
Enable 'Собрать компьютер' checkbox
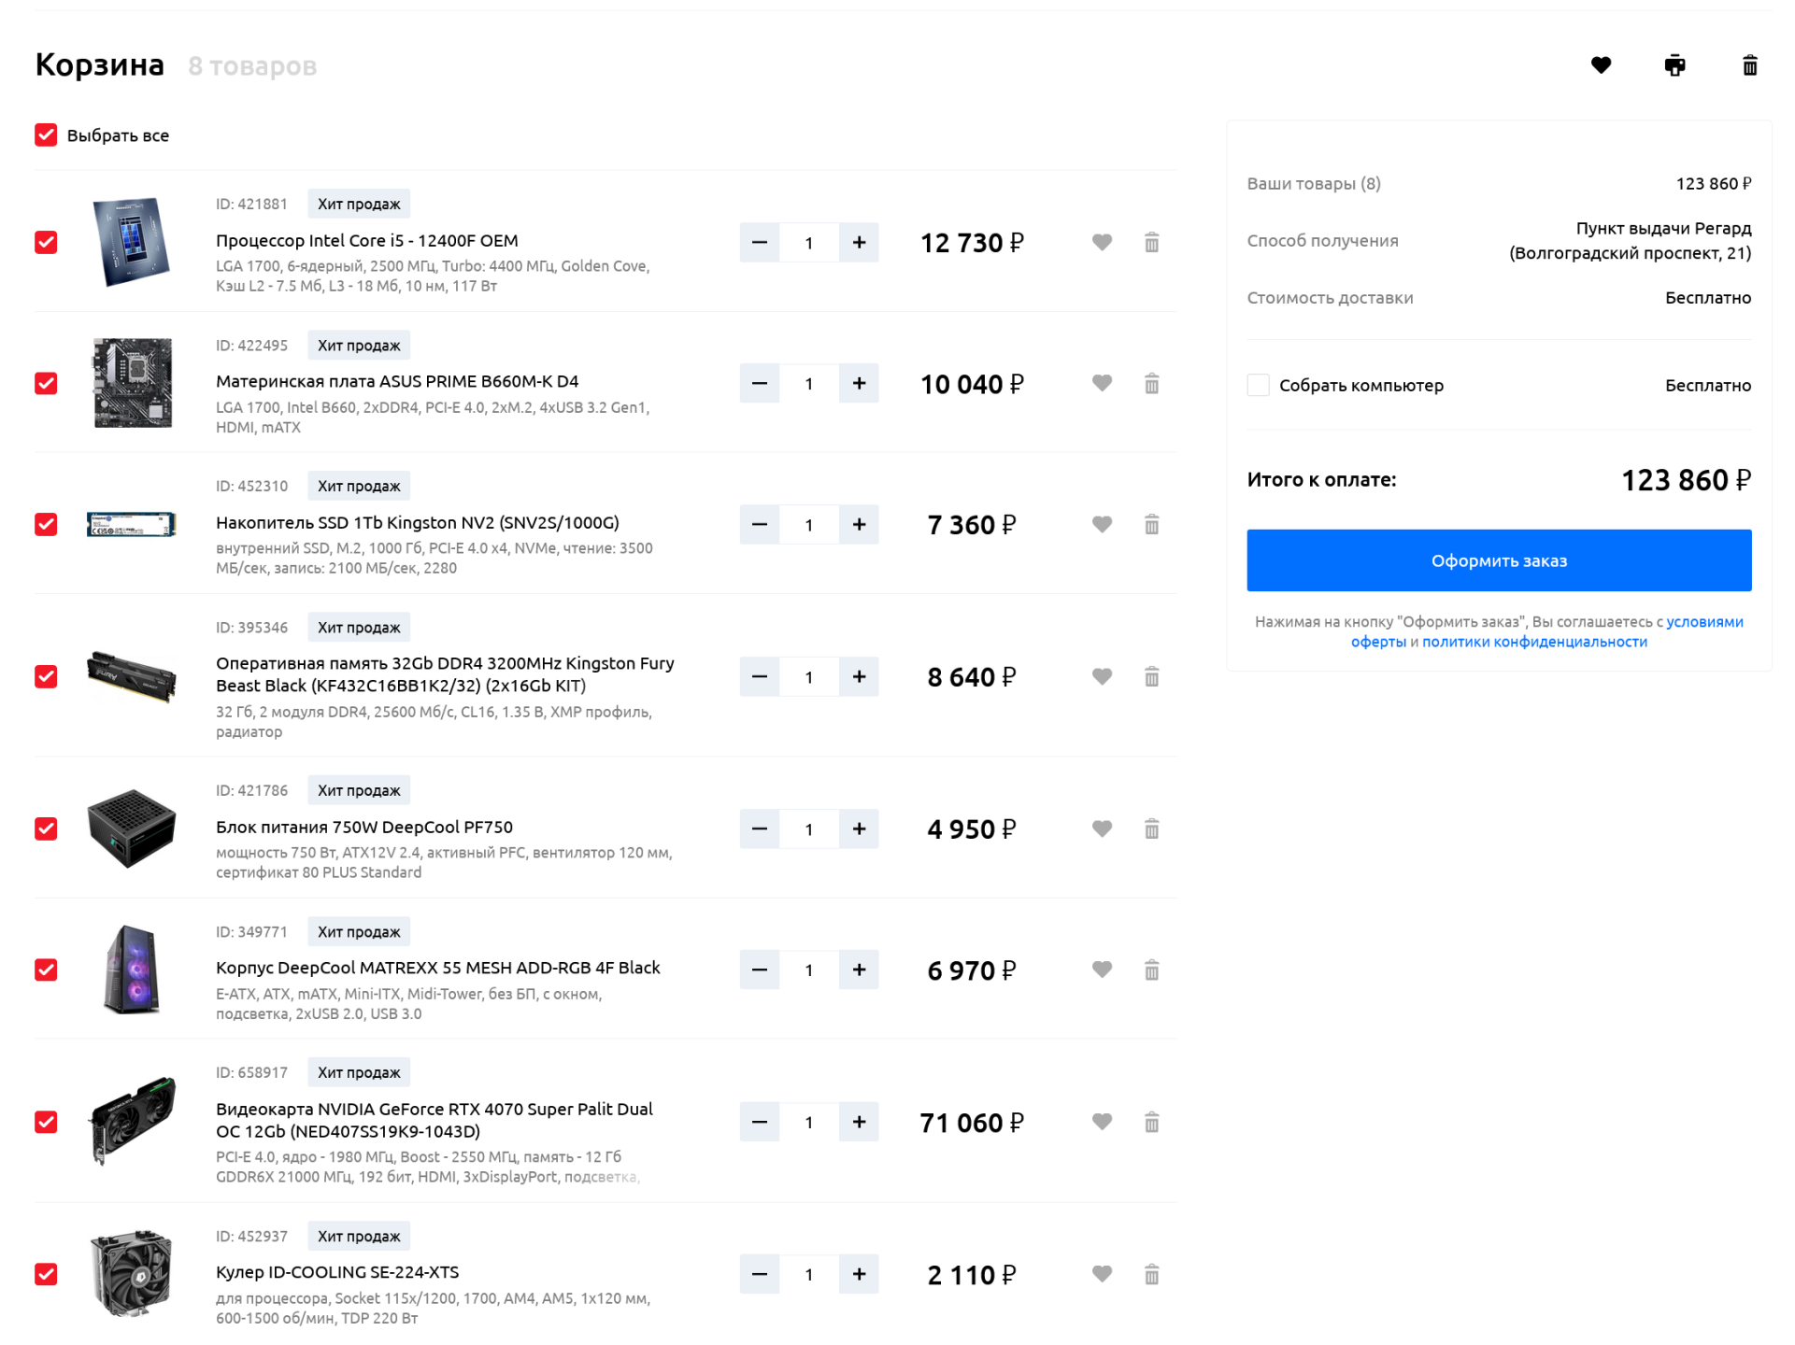click(x=1258, y=385)
